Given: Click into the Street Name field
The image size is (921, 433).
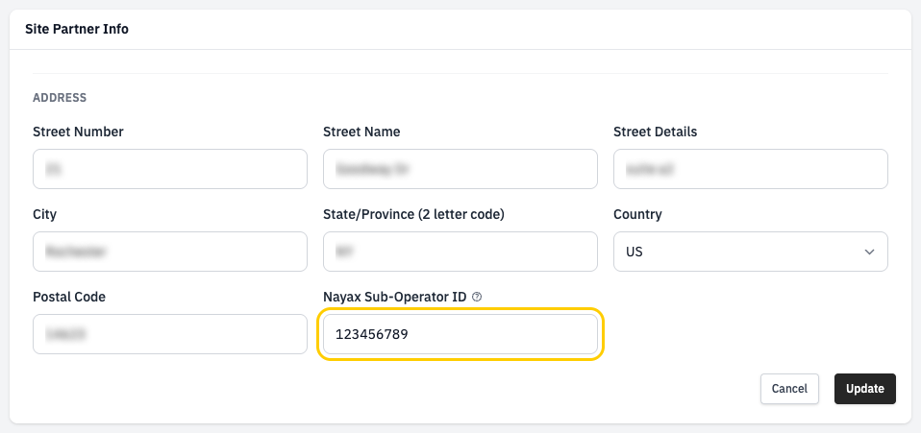Looking at the screenshot, I should point(460,169).
